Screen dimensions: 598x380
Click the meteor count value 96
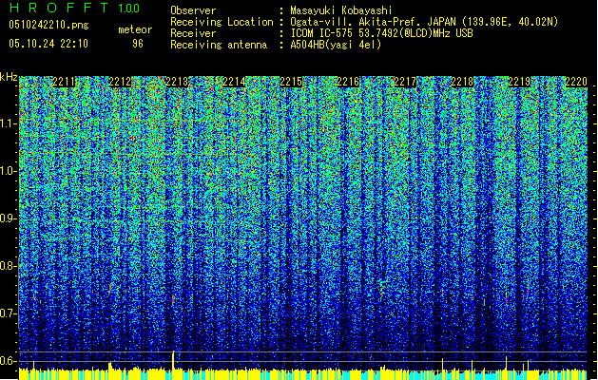click(138, 44)
